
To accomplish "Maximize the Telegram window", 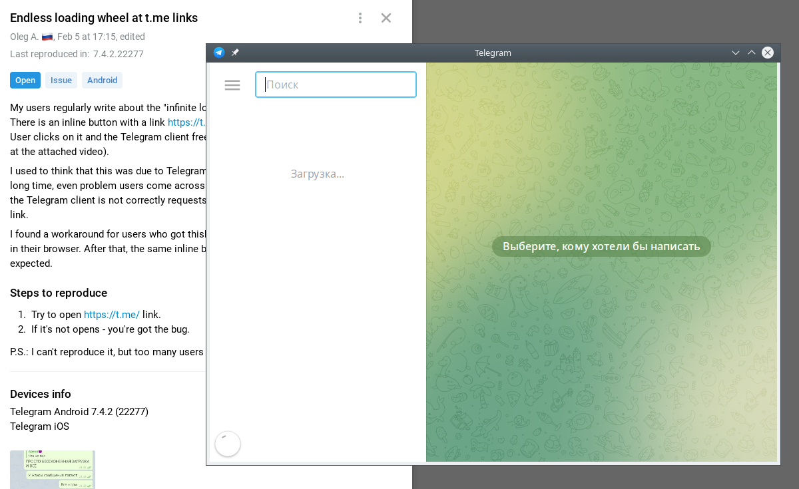I will tap(752, 53).
